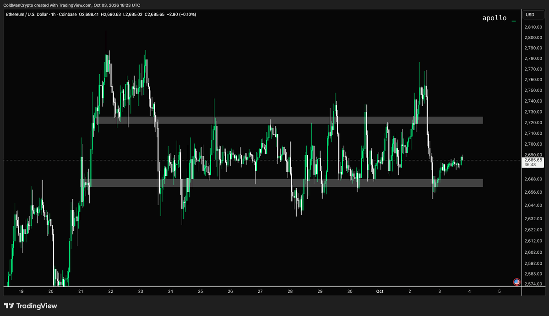Click the high value H2,690.63
The height and width of the screenshot is (316, 549).
pos(111,14)
